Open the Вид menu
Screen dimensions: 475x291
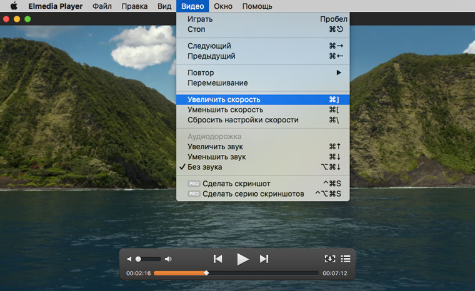(164, 6)
